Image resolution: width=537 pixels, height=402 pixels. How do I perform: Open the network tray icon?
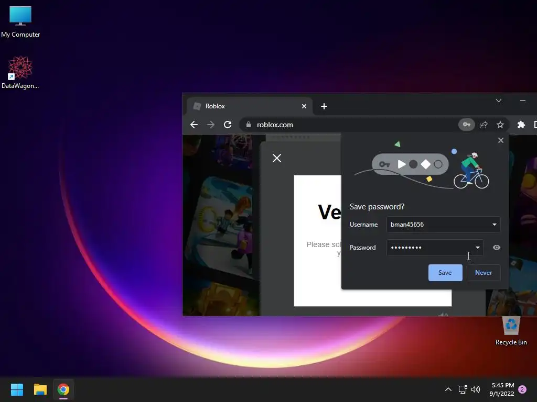[x=463, y=389]
